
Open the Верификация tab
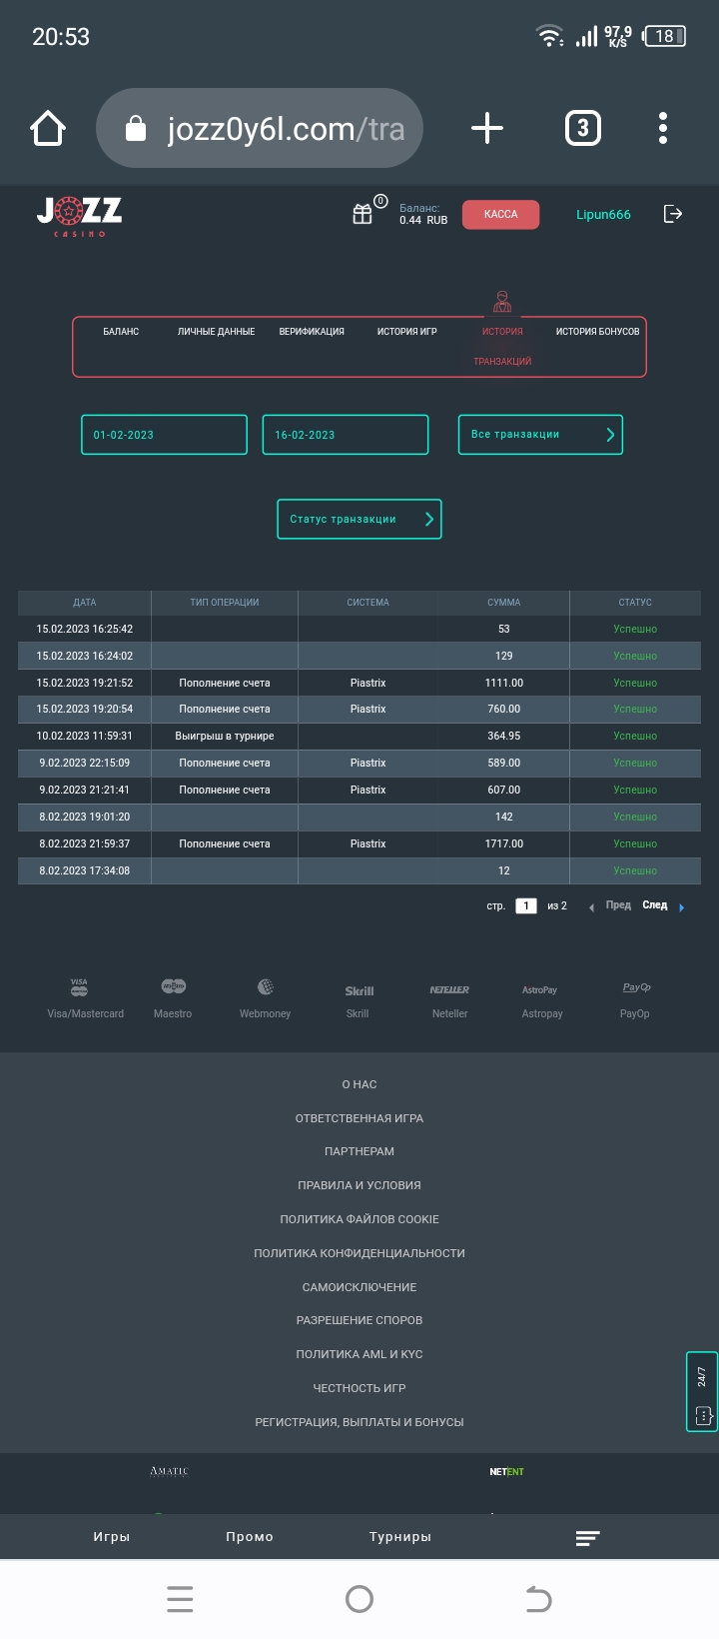[312, 332]
